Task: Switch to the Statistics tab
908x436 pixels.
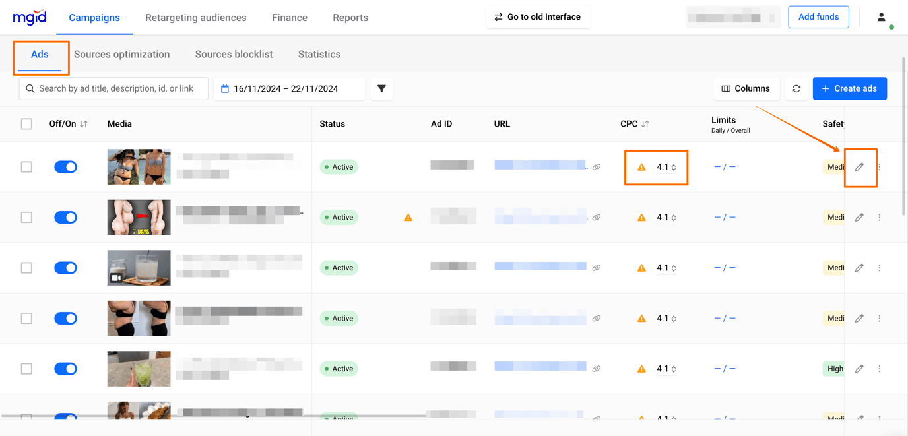Action: [x=319, y=54]
